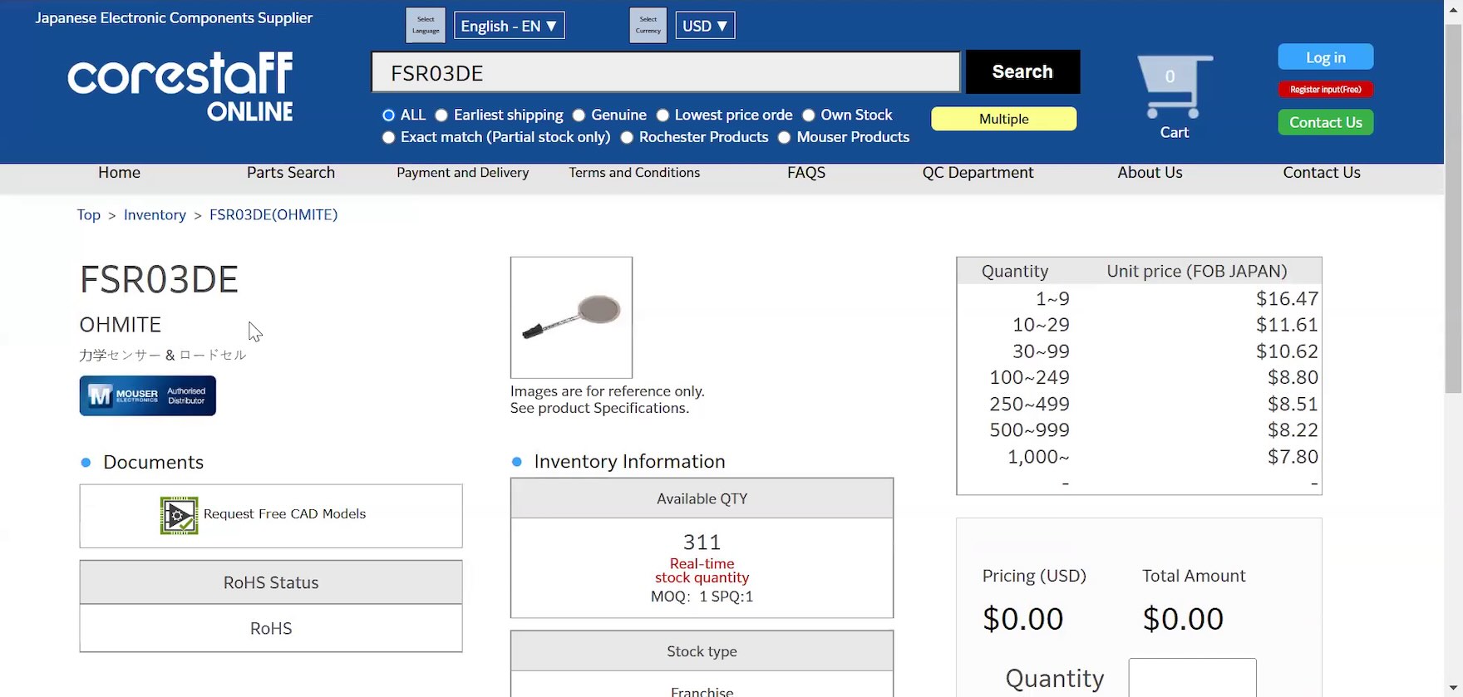Select the Earliest shipping radio button

pos(441,115)
